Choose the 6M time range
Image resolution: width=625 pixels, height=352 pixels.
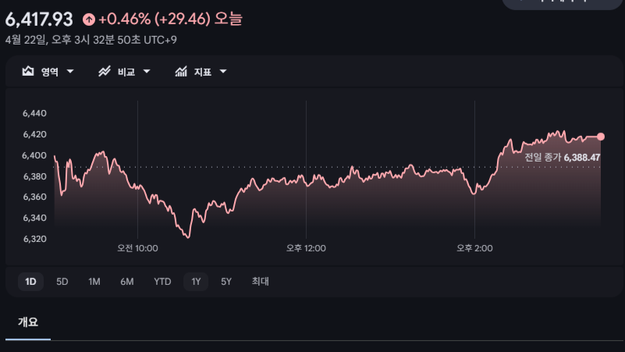[127, 282]
